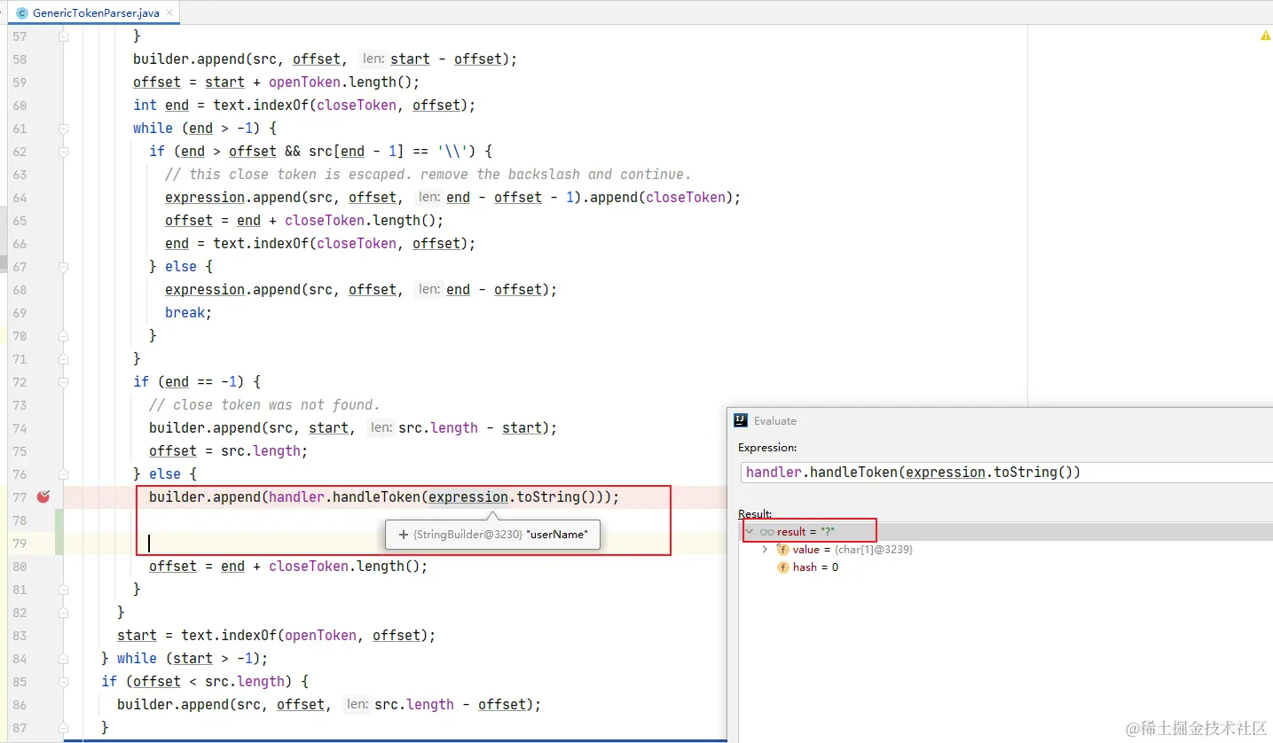Click 'src.length;' on line 75

coord(264,451)
